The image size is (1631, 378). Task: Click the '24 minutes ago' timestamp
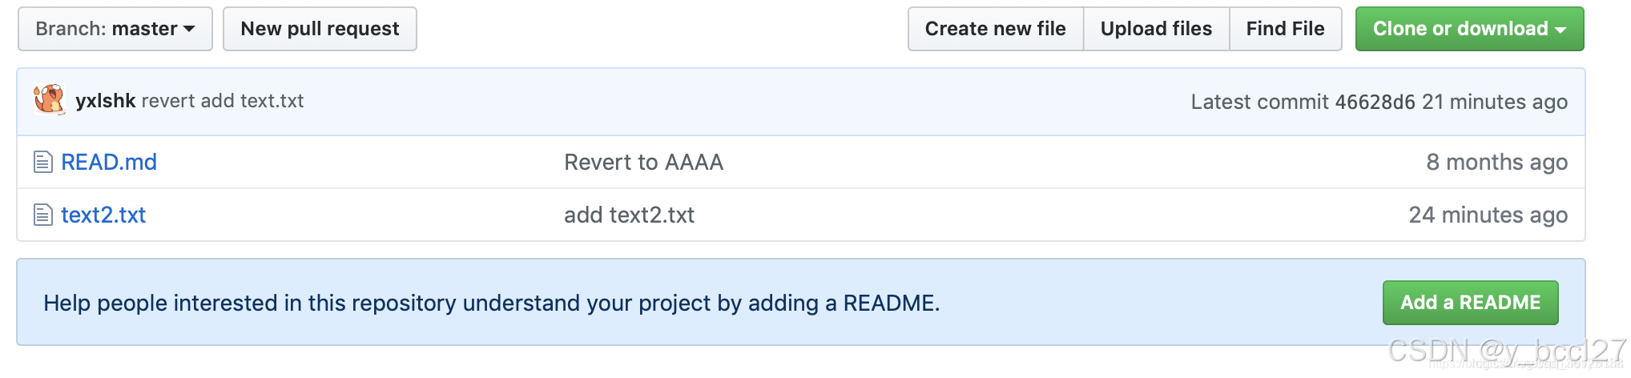[1488, 215]
